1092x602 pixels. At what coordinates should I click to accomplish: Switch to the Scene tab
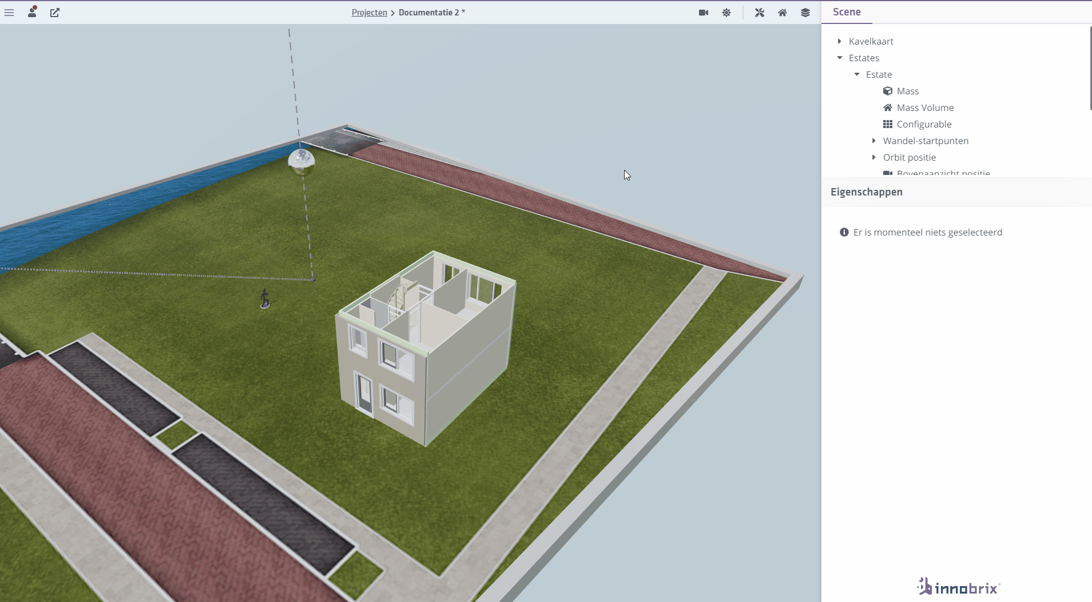point(847,11)
